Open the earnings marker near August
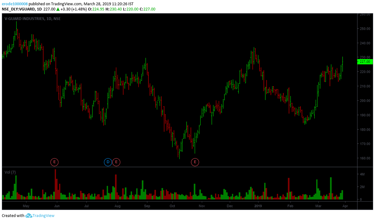The width and height of the screenshot is (375, 221). pyautogui.click(x=116, y=162)
